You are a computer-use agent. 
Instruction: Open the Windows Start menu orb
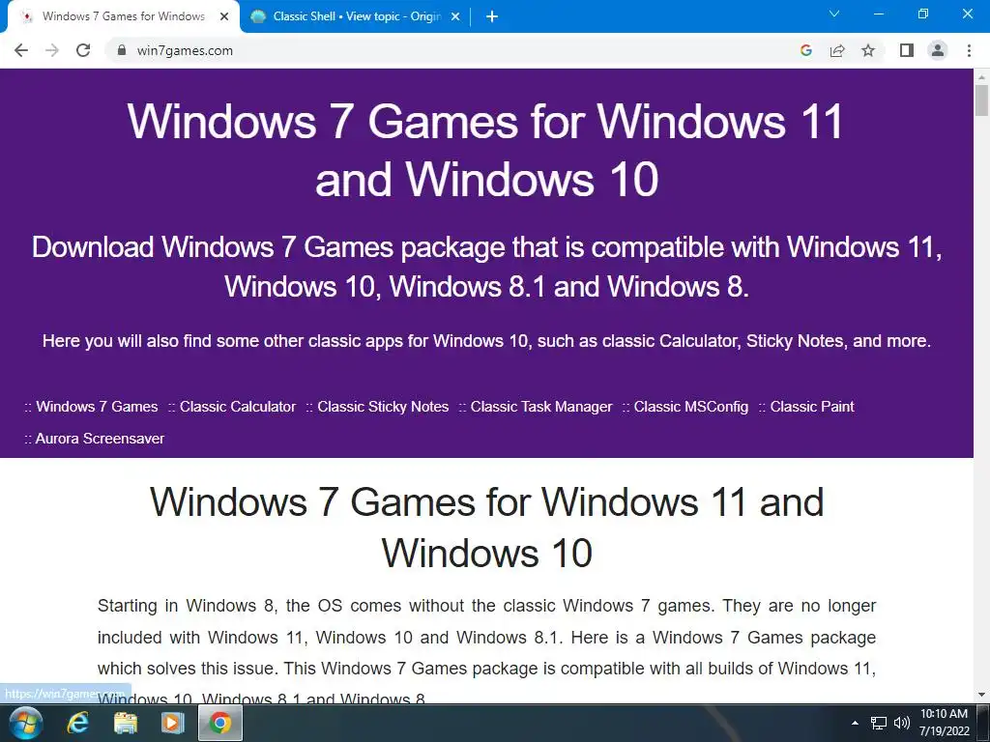[x=26, y=723]
